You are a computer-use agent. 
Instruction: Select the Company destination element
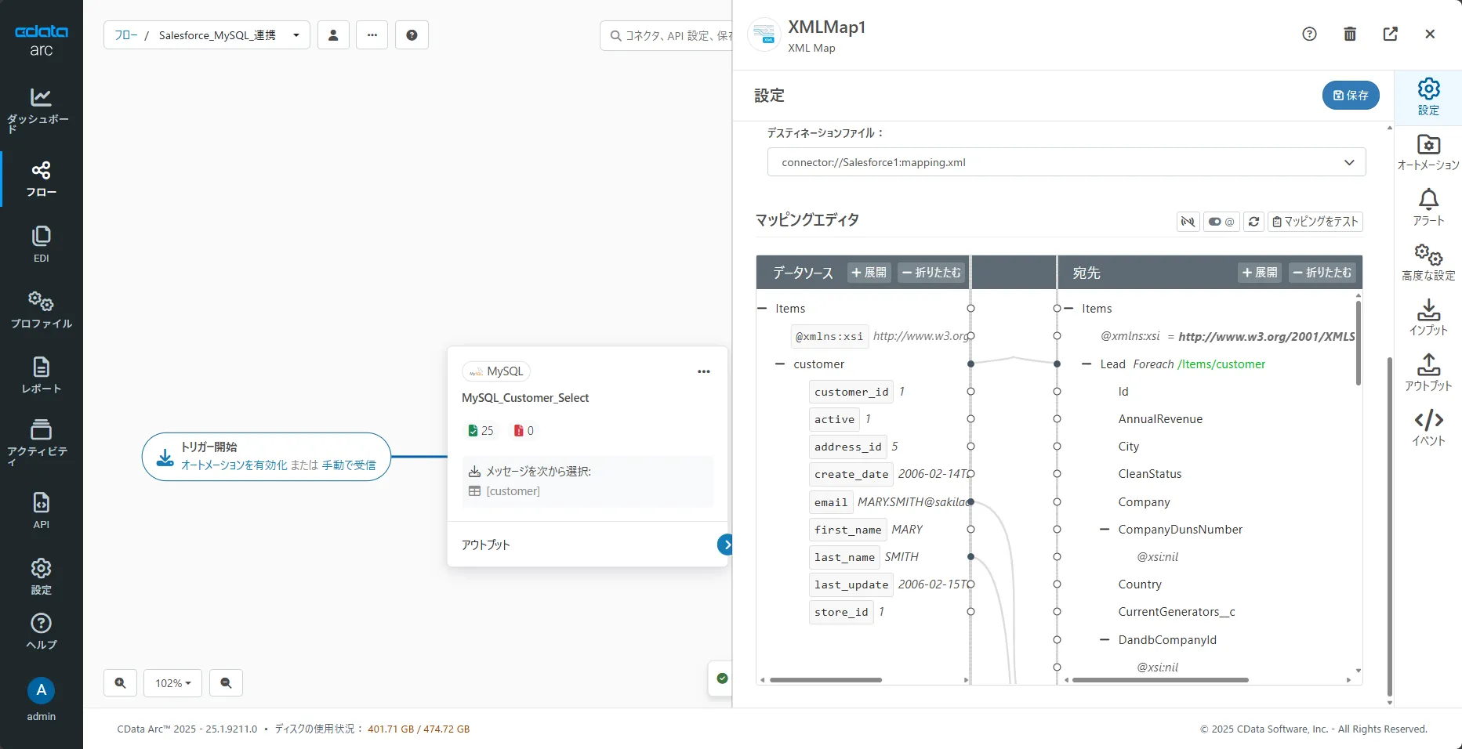click(x=1144, y=502)
